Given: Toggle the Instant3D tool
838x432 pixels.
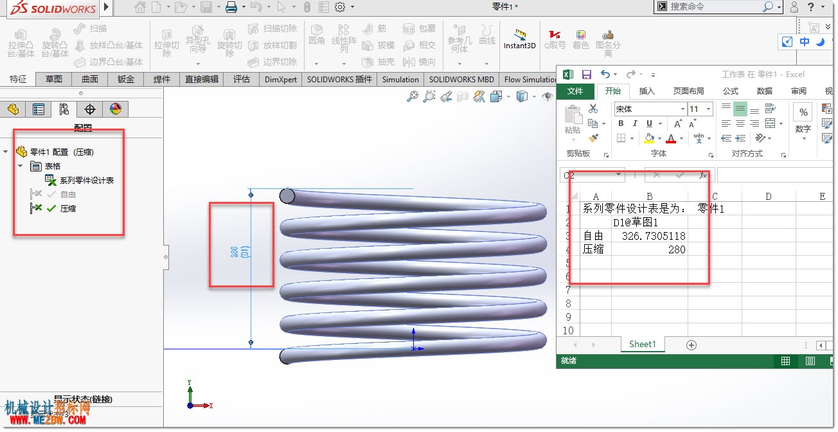Looking at the screenshot, I should (x=519, y=39).
